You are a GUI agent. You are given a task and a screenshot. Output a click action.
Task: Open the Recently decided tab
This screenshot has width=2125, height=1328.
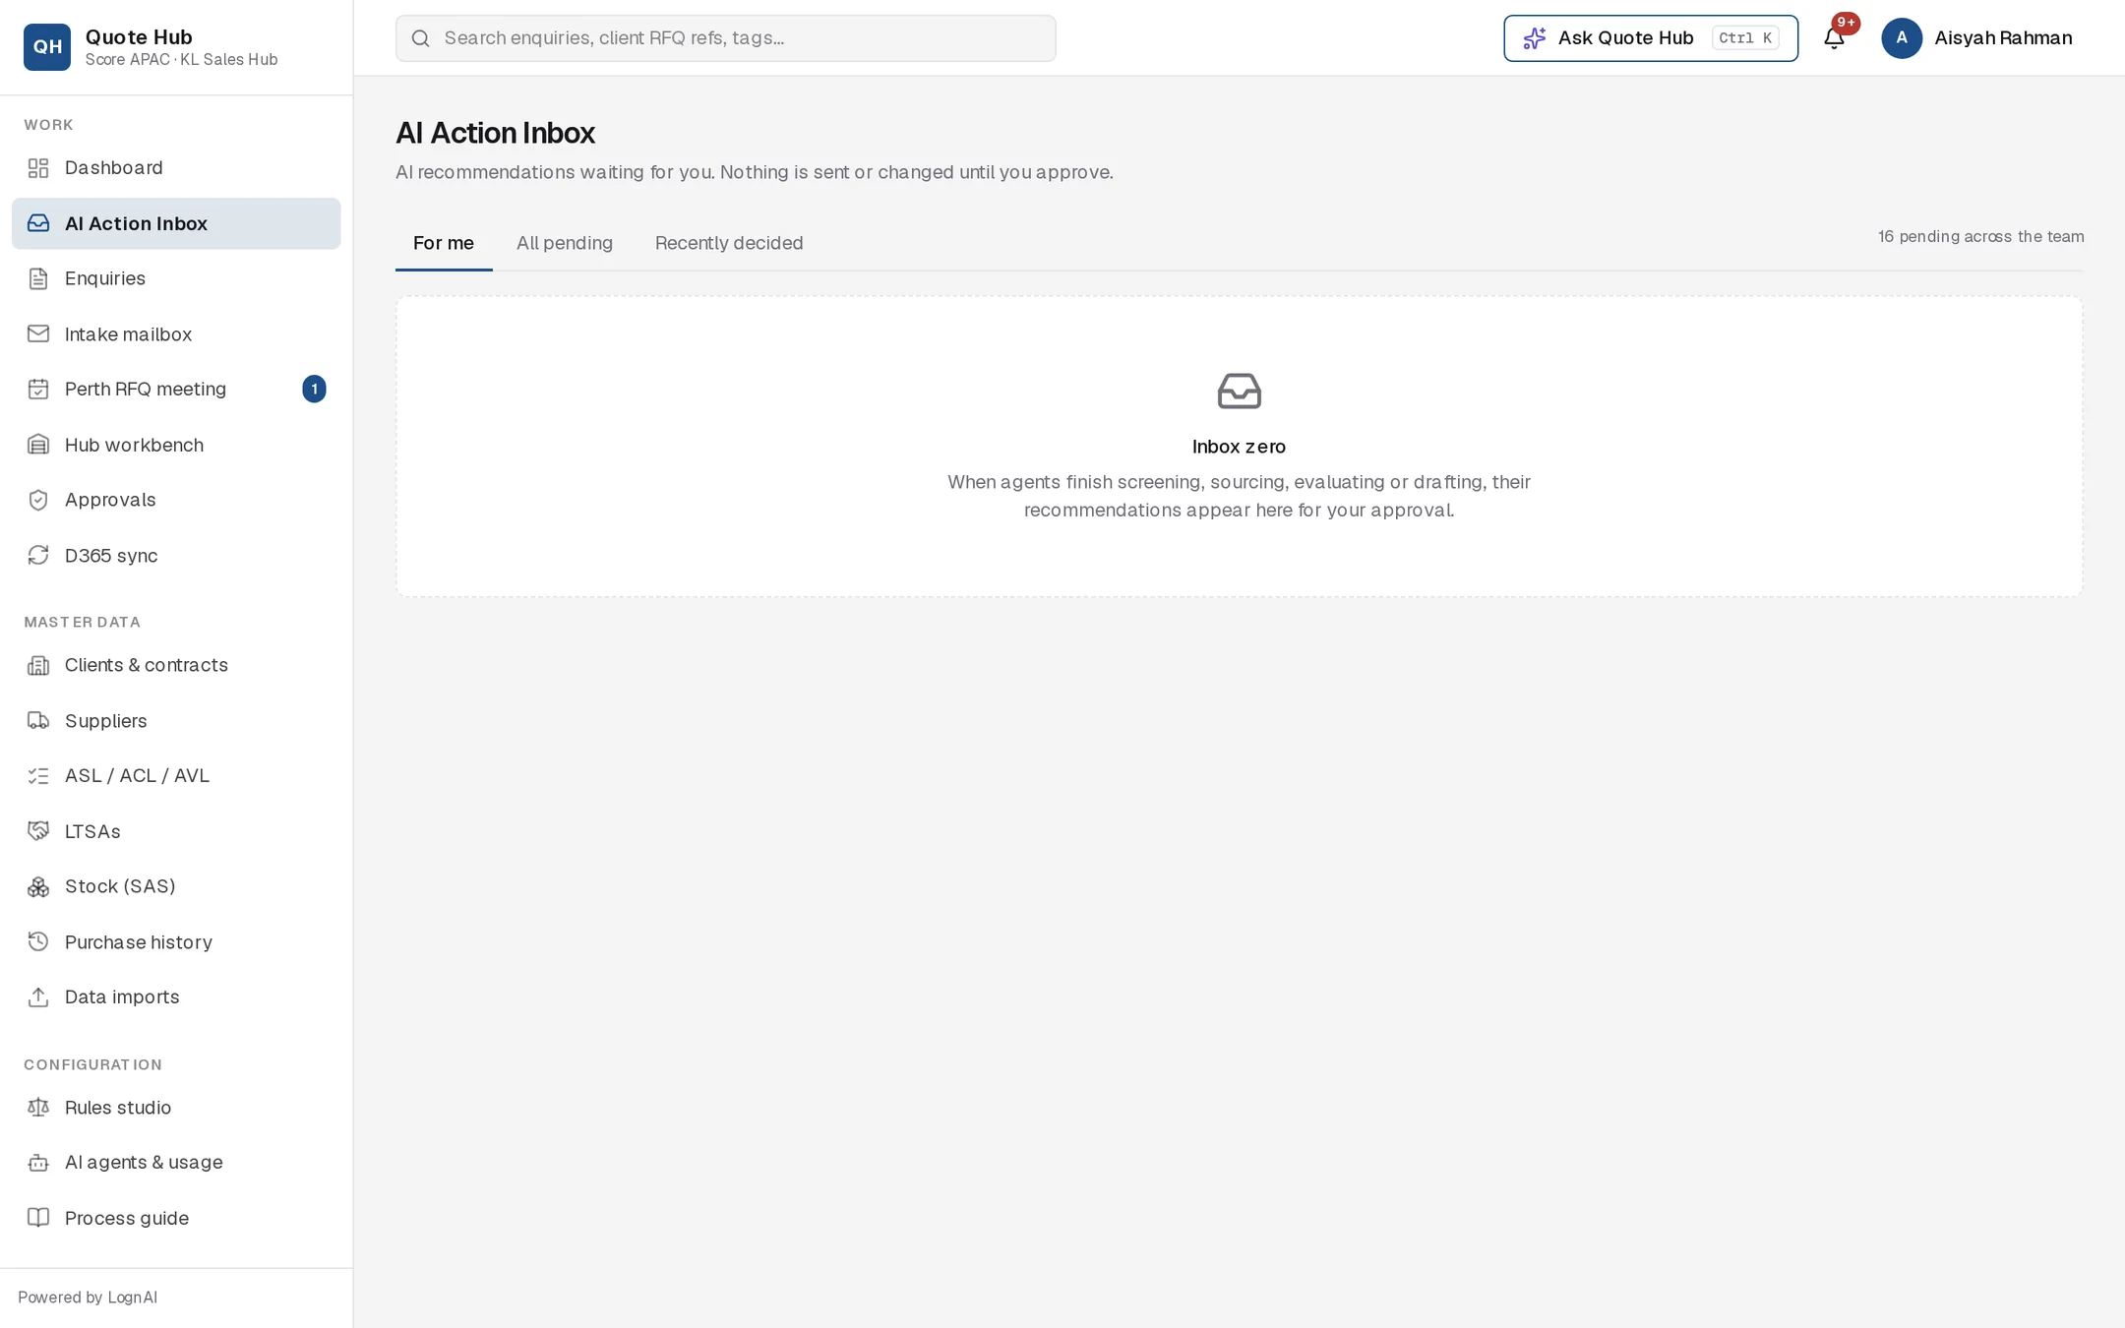[729, 243]
